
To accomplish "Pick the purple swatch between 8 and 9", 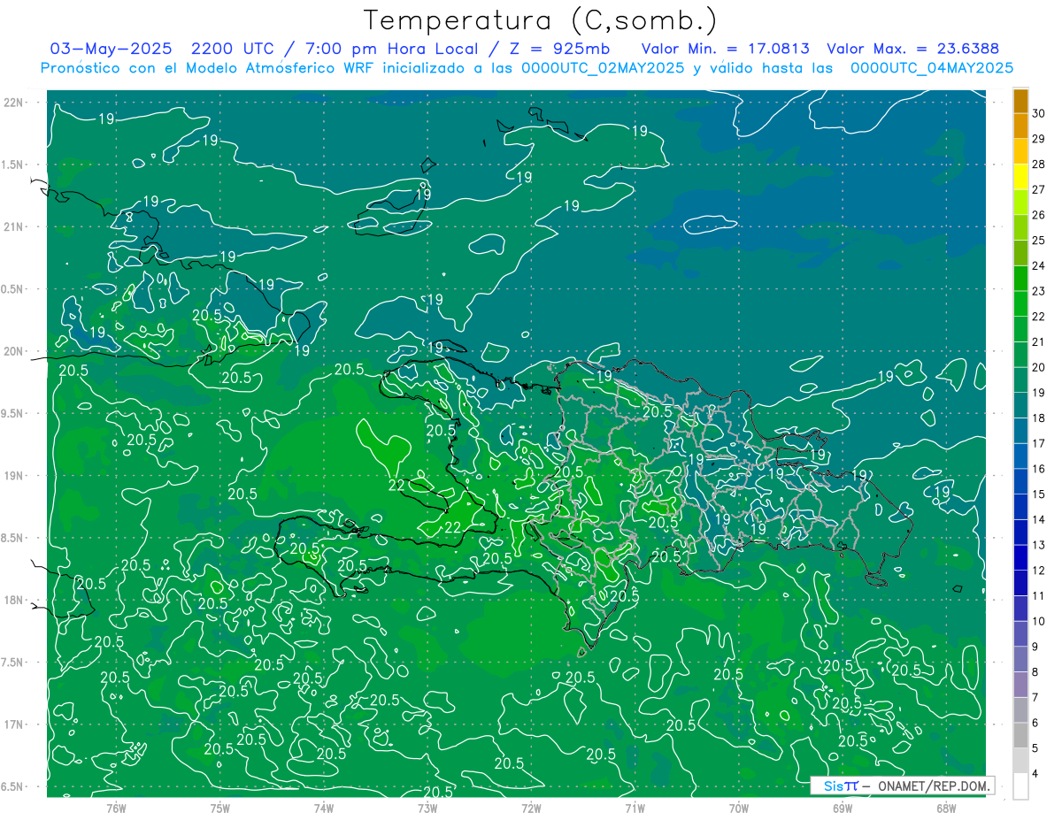I will coord(1020,659).
